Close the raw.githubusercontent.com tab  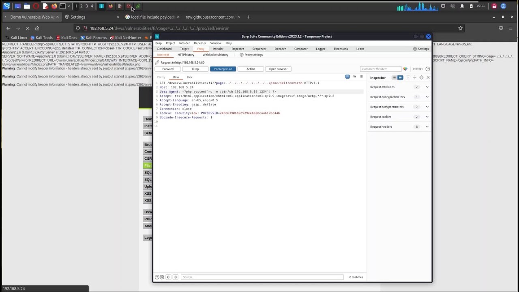point(238,17)
